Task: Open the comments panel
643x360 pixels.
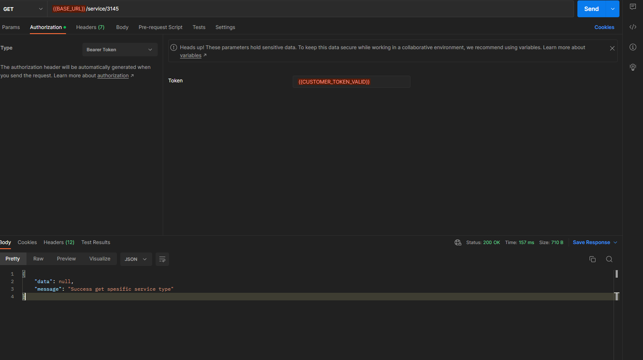Action: (633, 6)
